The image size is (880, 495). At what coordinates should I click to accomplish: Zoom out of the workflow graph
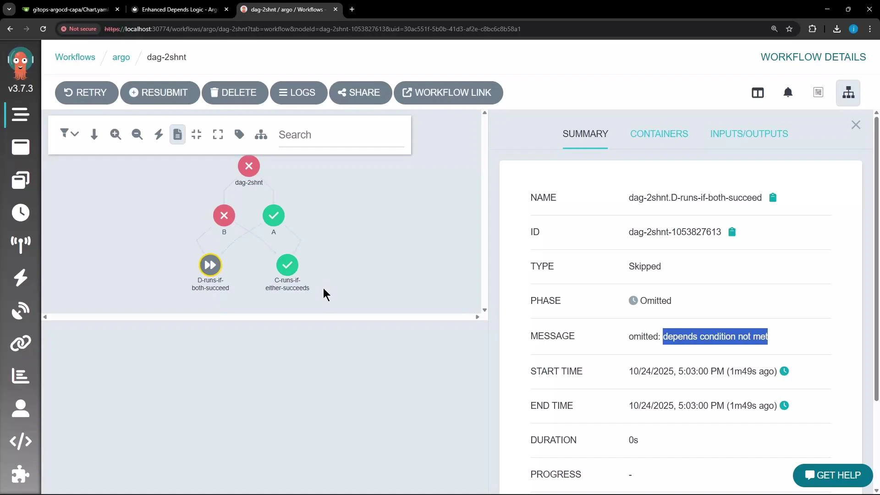[x=137, y=134]
